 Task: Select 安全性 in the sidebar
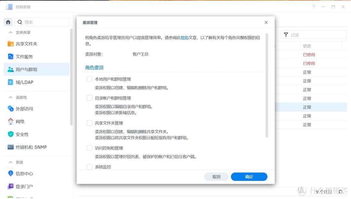tap(22, 134)
